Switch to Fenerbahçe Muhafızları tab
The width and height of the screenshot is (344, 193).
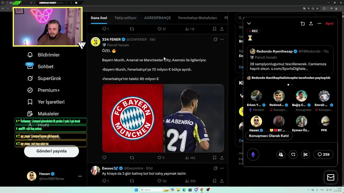point(198,18)
